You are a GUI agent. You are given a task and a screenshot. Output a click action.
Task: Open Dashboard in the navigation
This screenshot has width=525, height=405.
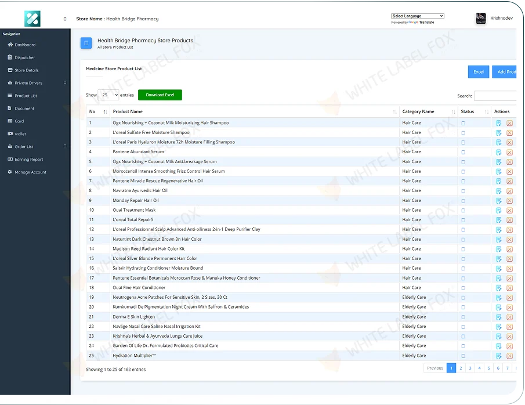pyautogui.click(x=22, y=45)
